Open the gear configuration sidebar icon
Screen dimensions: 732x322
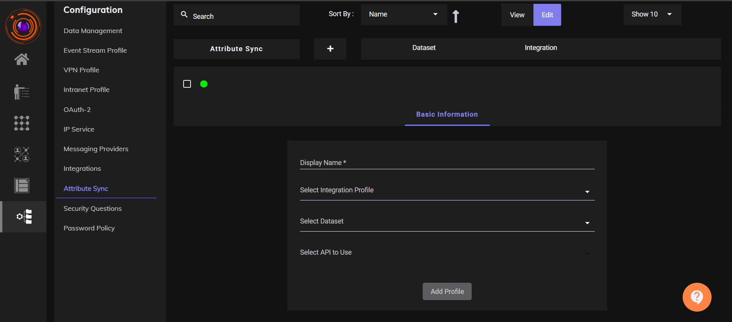click(24, 217)
